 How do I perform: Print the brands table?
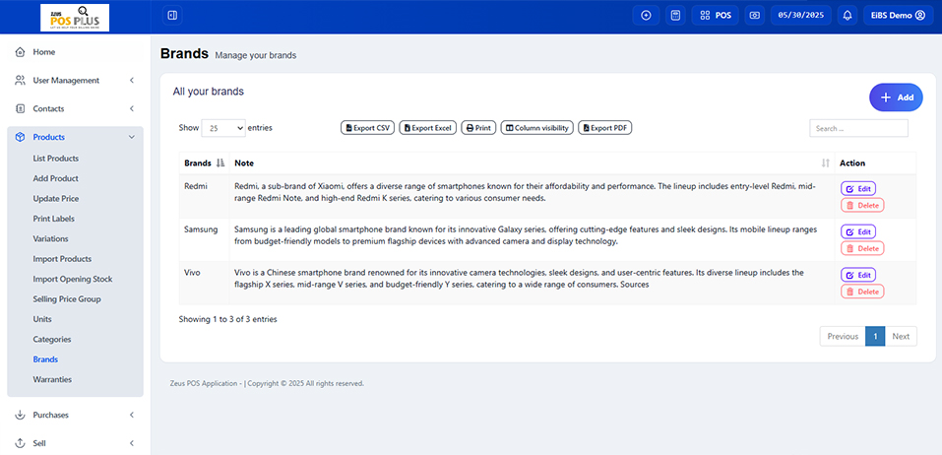pyautogui.click(x=478, y=128)
